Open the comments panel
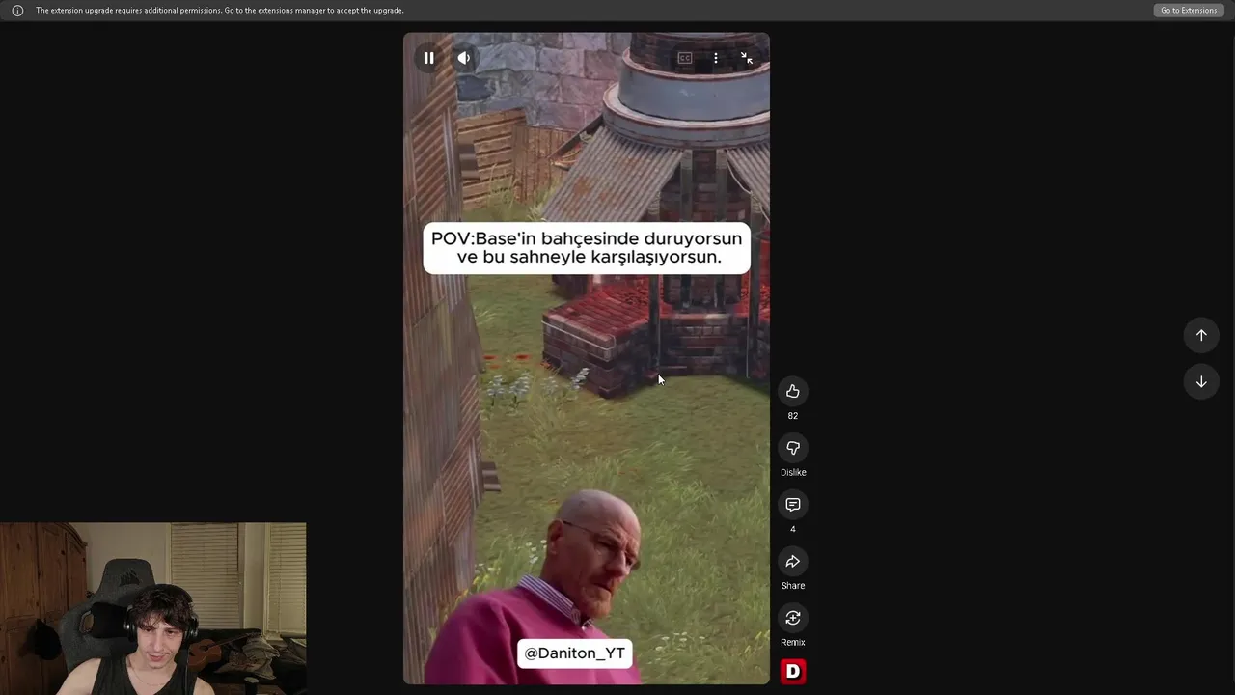Viewport: 1235px width, 695px height. (x=793, y=505)
